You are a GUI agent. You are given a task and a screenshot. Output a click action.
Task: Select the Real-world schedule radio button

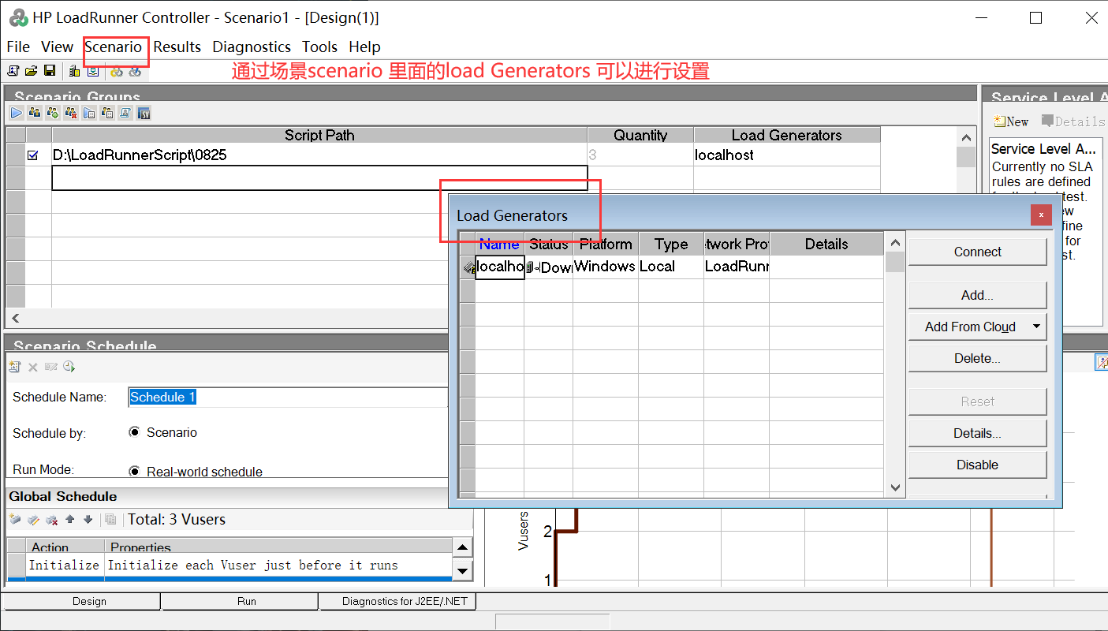134,472
